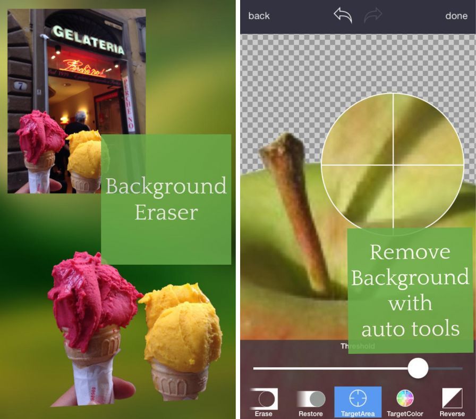The height and width of the screenshot is (419, 476).
Task: Redo the edit with the right arrow
Action: pos(373,16)
